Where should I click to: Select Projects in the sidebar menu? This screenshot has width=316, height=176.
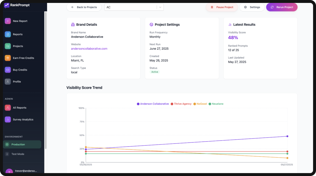[x=7, y=46]
